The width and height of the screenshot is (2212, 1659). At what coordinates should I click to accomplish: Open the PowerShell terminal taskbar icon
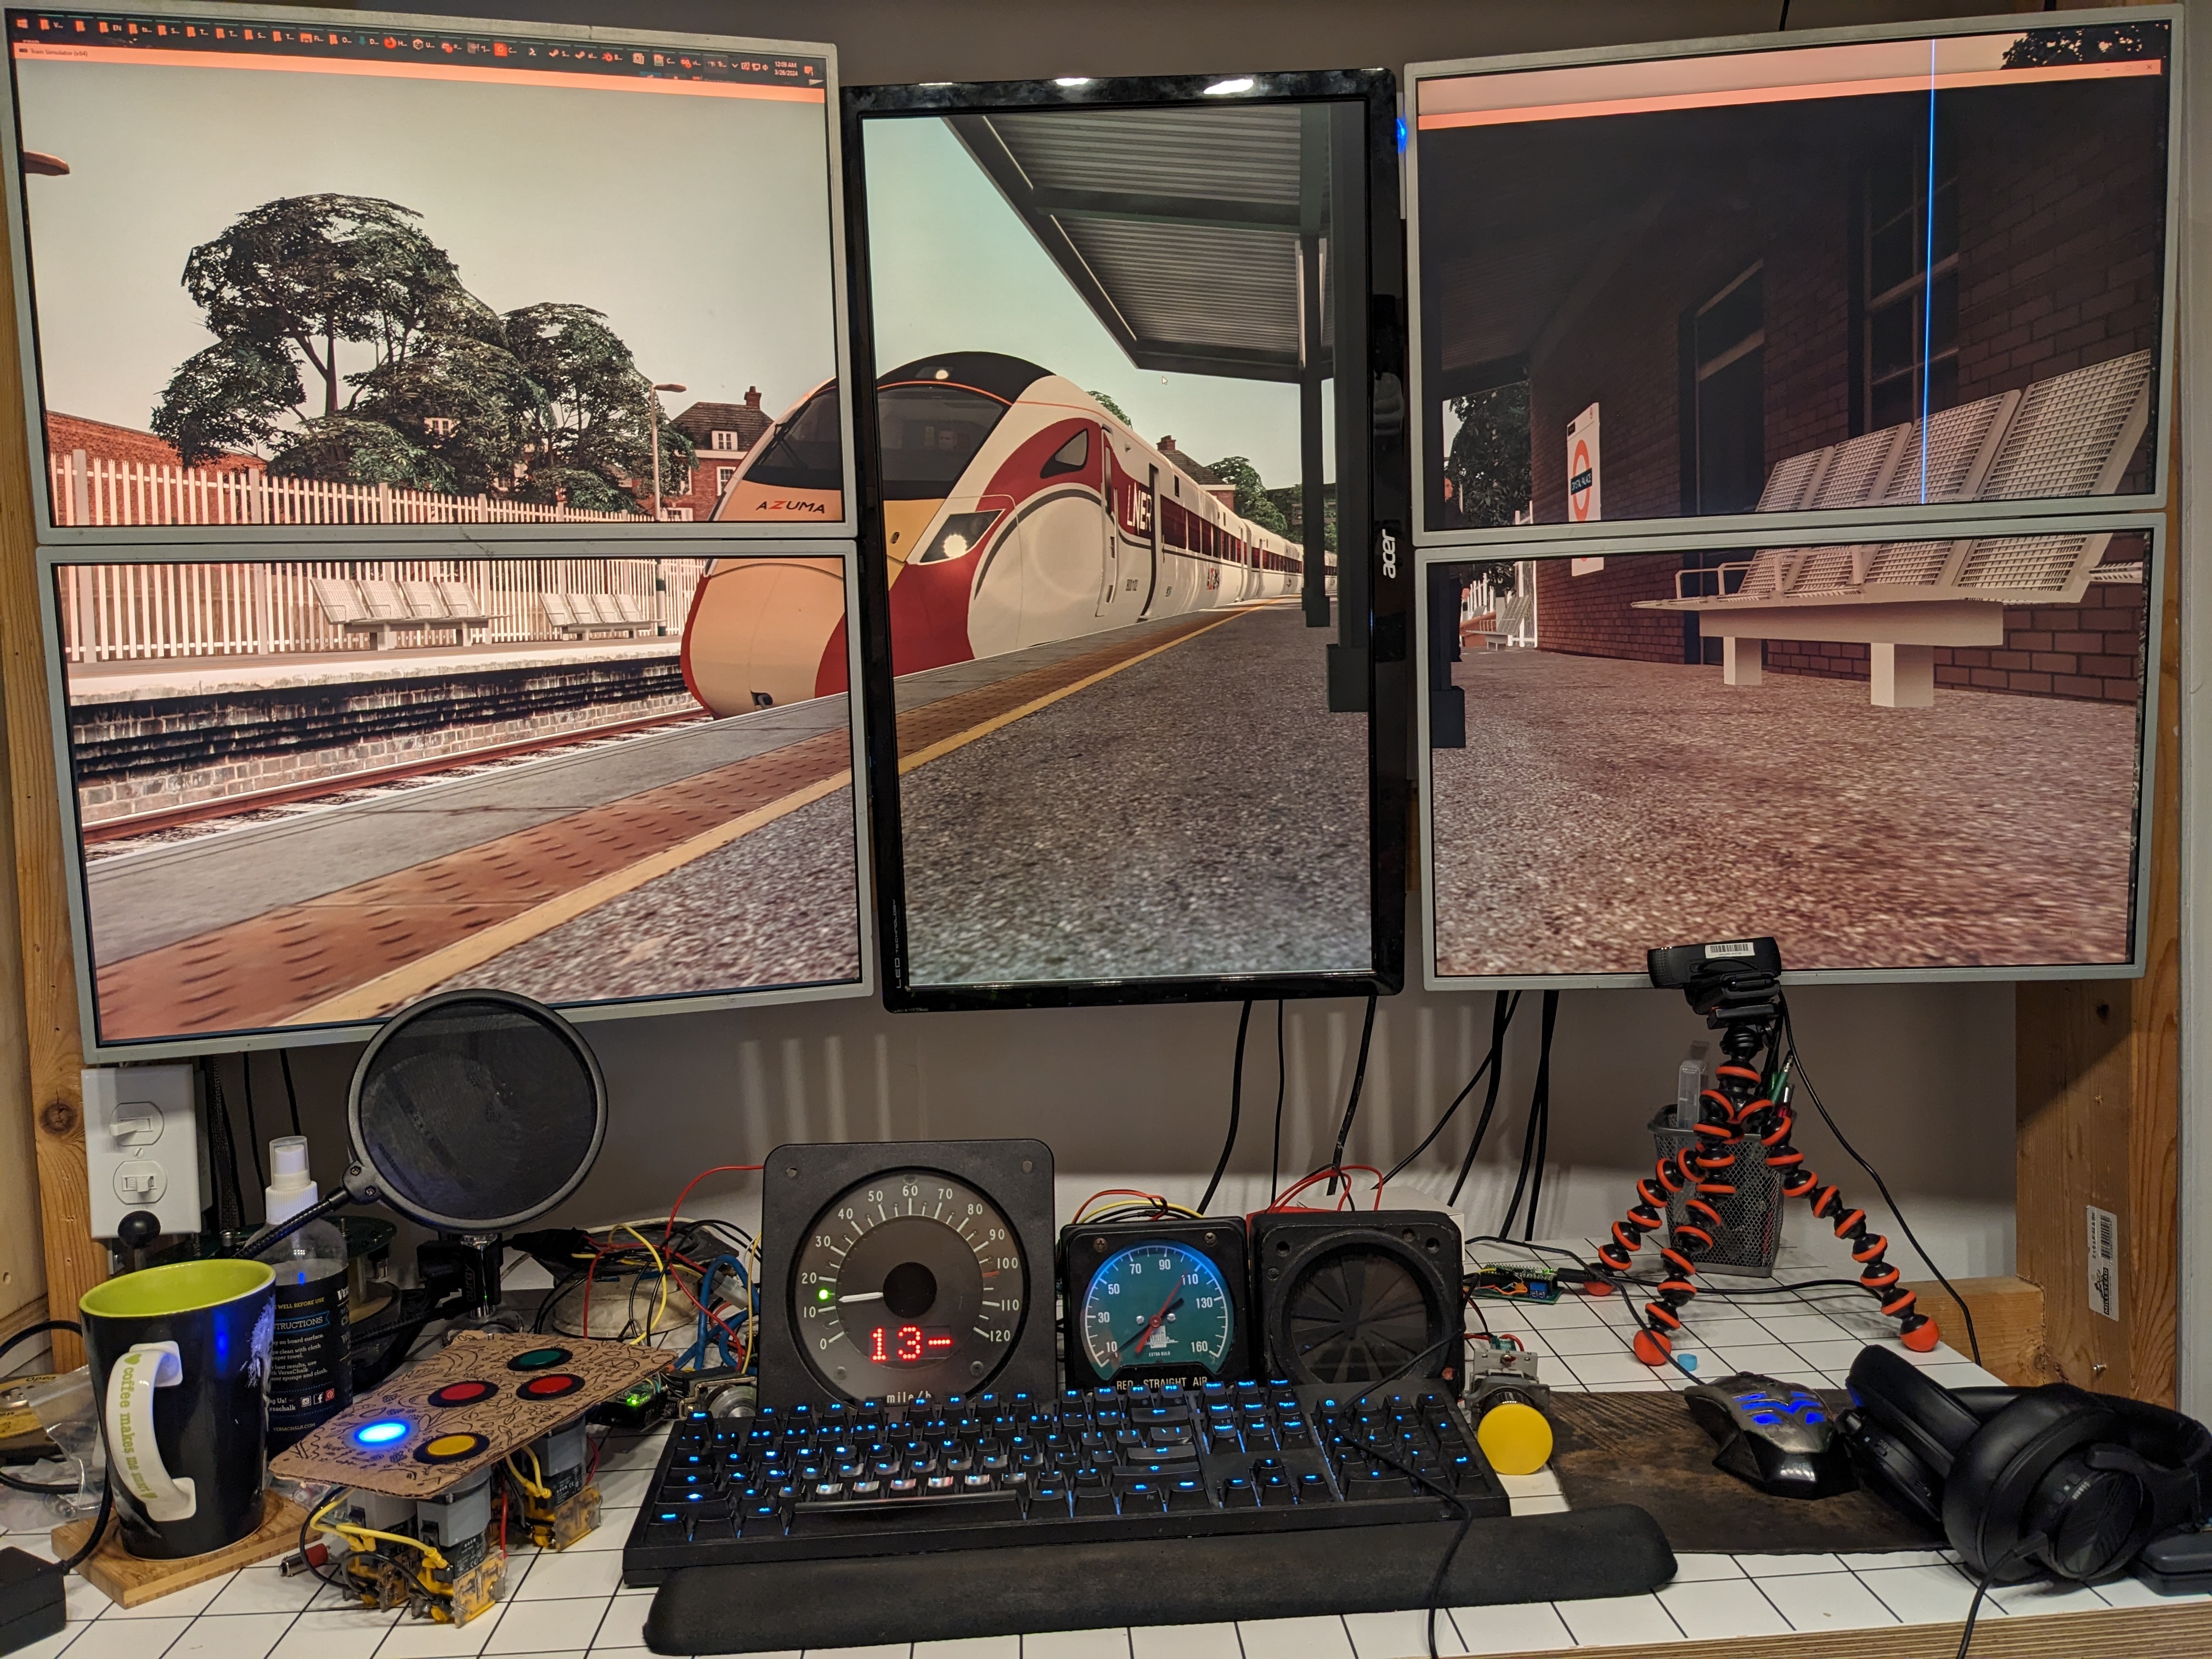[x=533, y=52]
